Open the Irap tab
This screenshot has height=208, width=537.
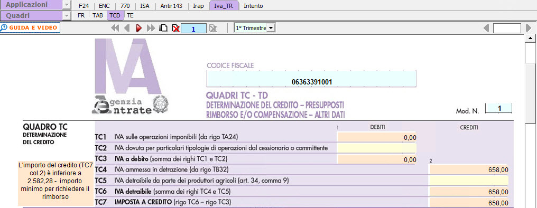(x=198, y=6)
